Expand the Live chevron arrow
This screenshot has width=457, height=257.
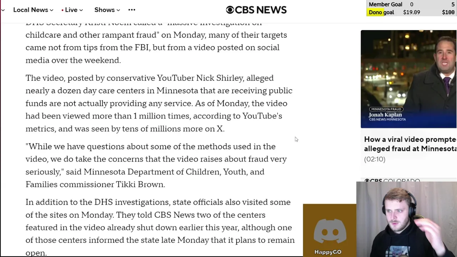point(81,10)
